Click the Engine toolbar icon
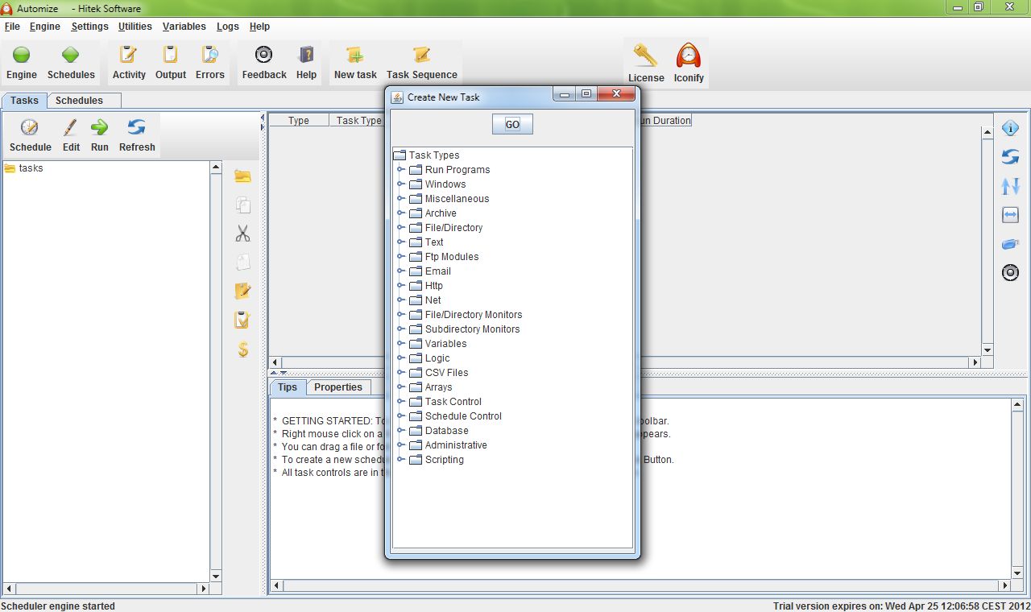The image size is (1031, 612). click(22, 55)
